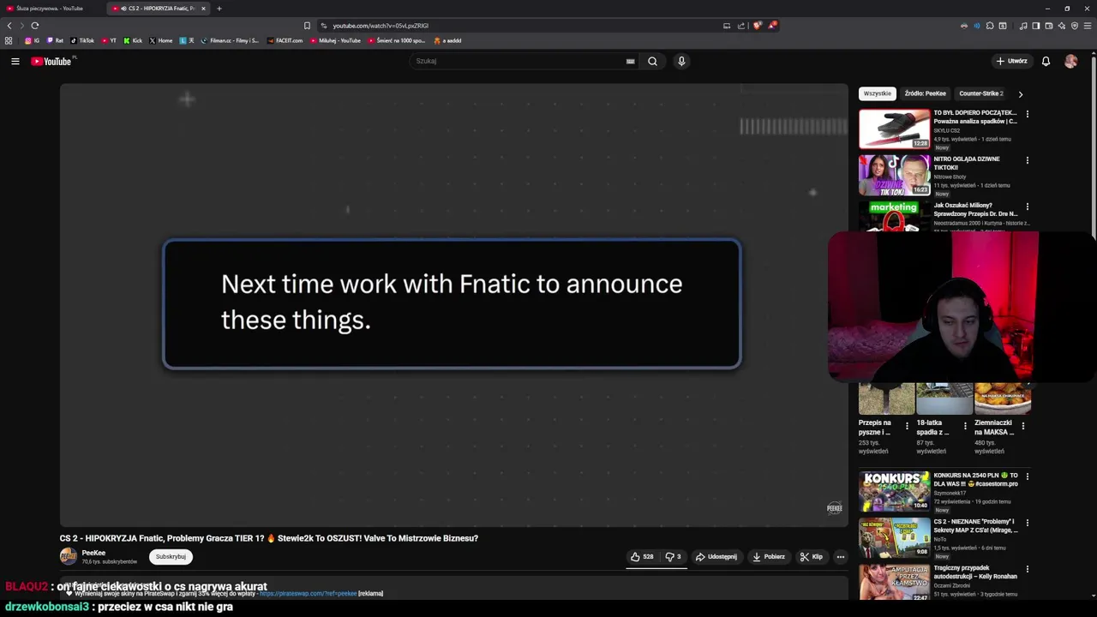
Task: Open browser main hamburger menu
Action: 1088,26
